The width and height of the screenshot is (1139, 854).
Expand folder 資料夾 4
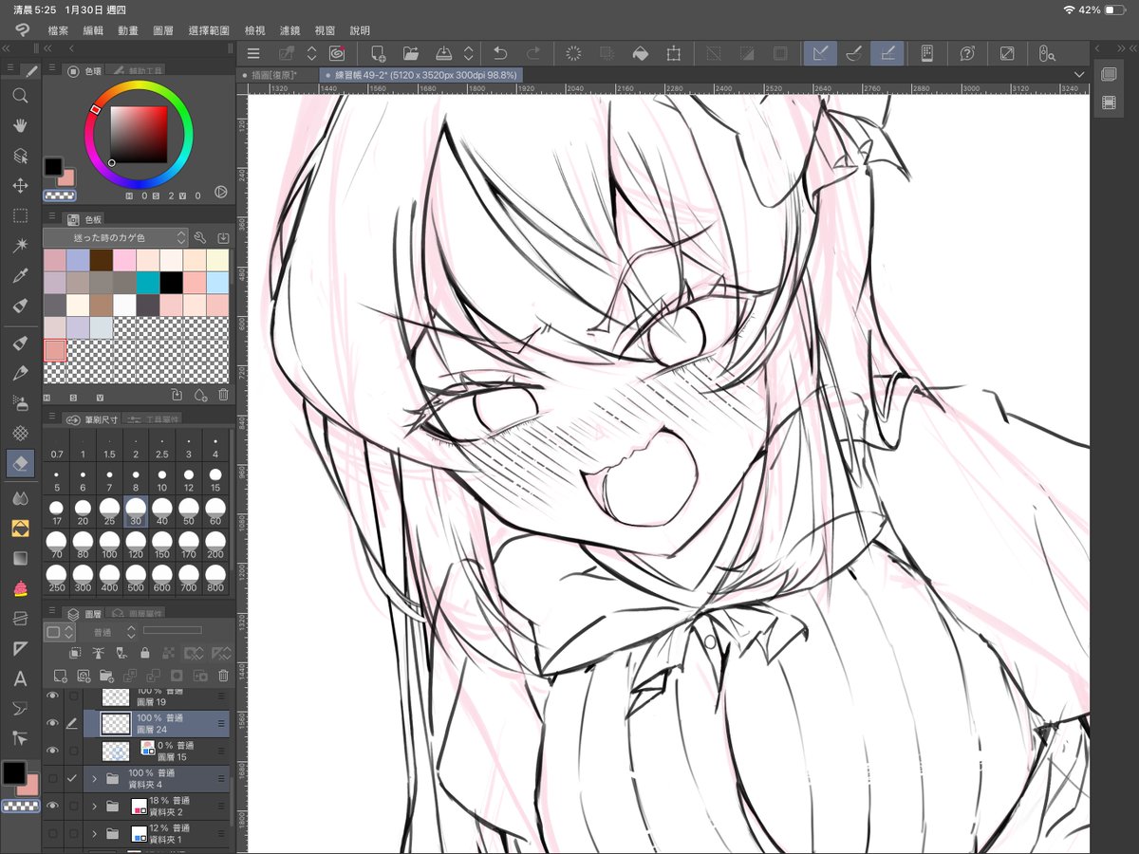point(94,779)
